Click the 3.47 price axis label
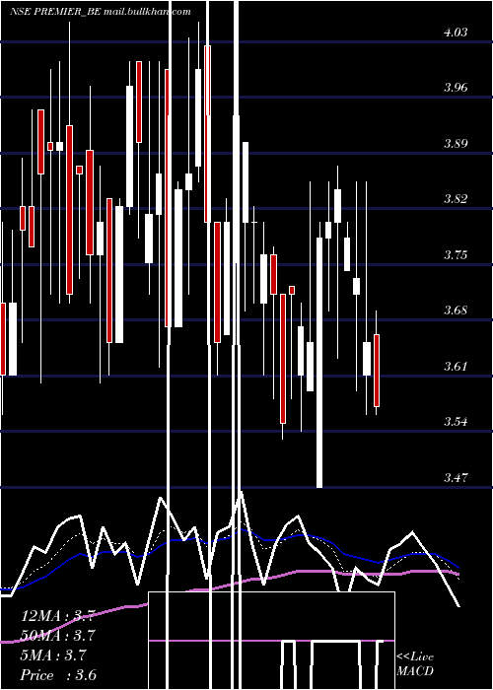 coord(456,477)
